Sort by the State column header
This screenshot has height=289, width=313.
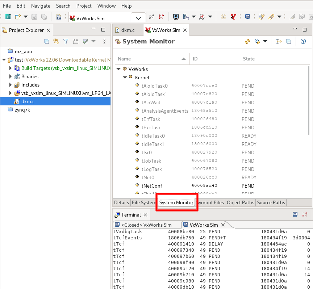(x=275, y=59)
